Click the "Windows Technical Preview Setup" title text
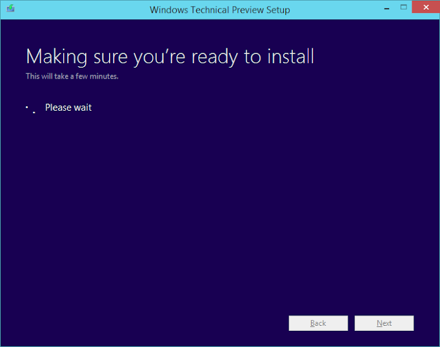 tap(220, 10)
